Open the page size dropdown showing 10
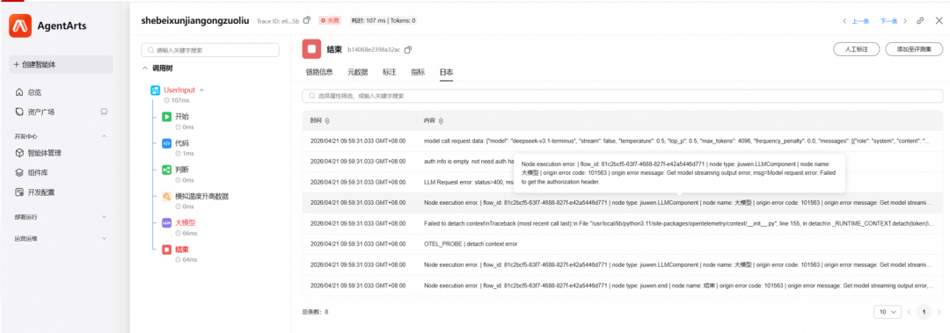This screenshot has height=333, width=950. 887,312
